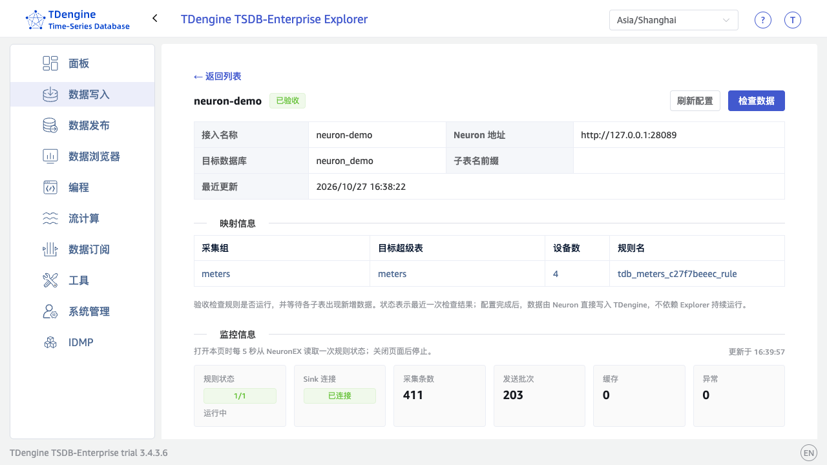Screen dimensions: 827x465
Task: Click the 数据浏览器 chart icon
Action: [50, 156]
